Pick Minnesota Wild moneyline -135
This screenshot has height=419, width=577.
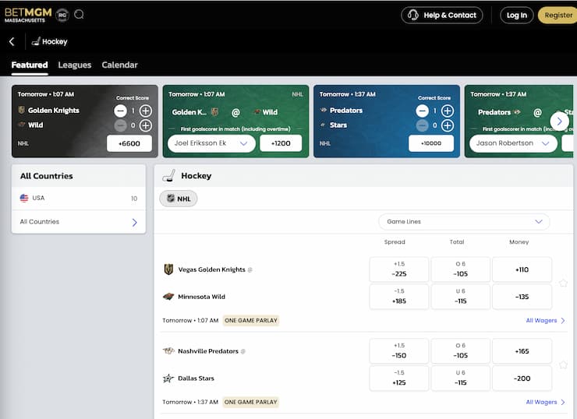click(x=522, y=297)
